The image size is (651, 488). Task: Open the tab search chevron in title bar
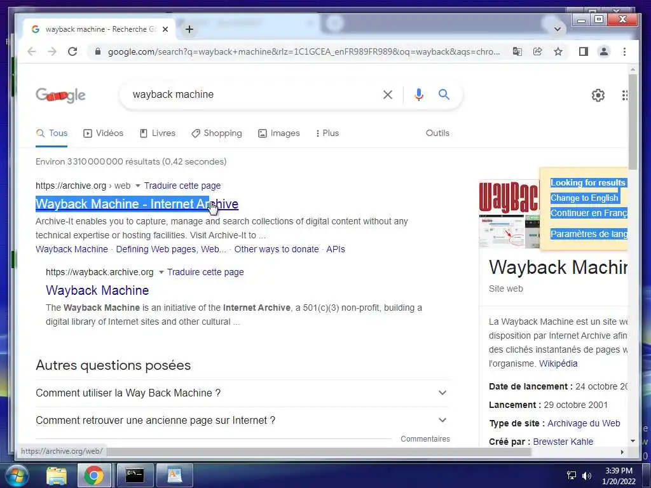(x=558, y=29)
